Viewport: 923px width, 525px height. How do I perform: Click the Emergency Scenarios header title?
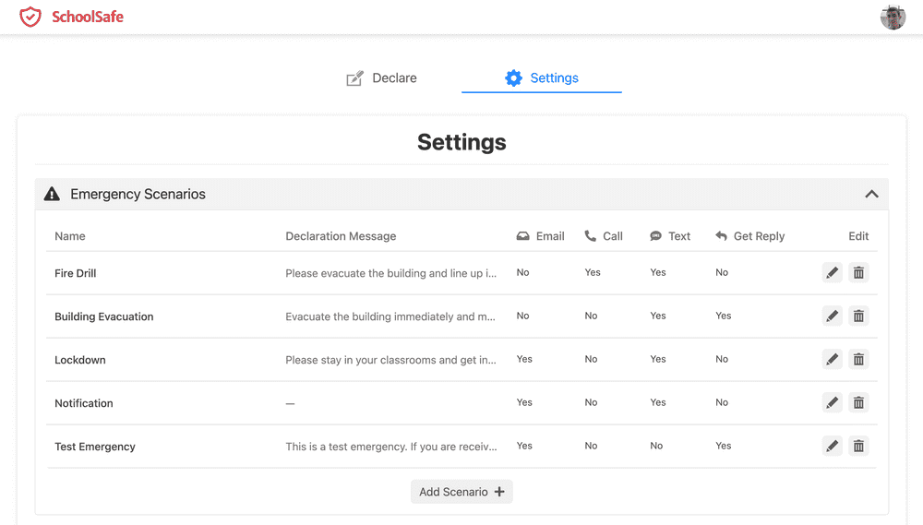(138, 195)
